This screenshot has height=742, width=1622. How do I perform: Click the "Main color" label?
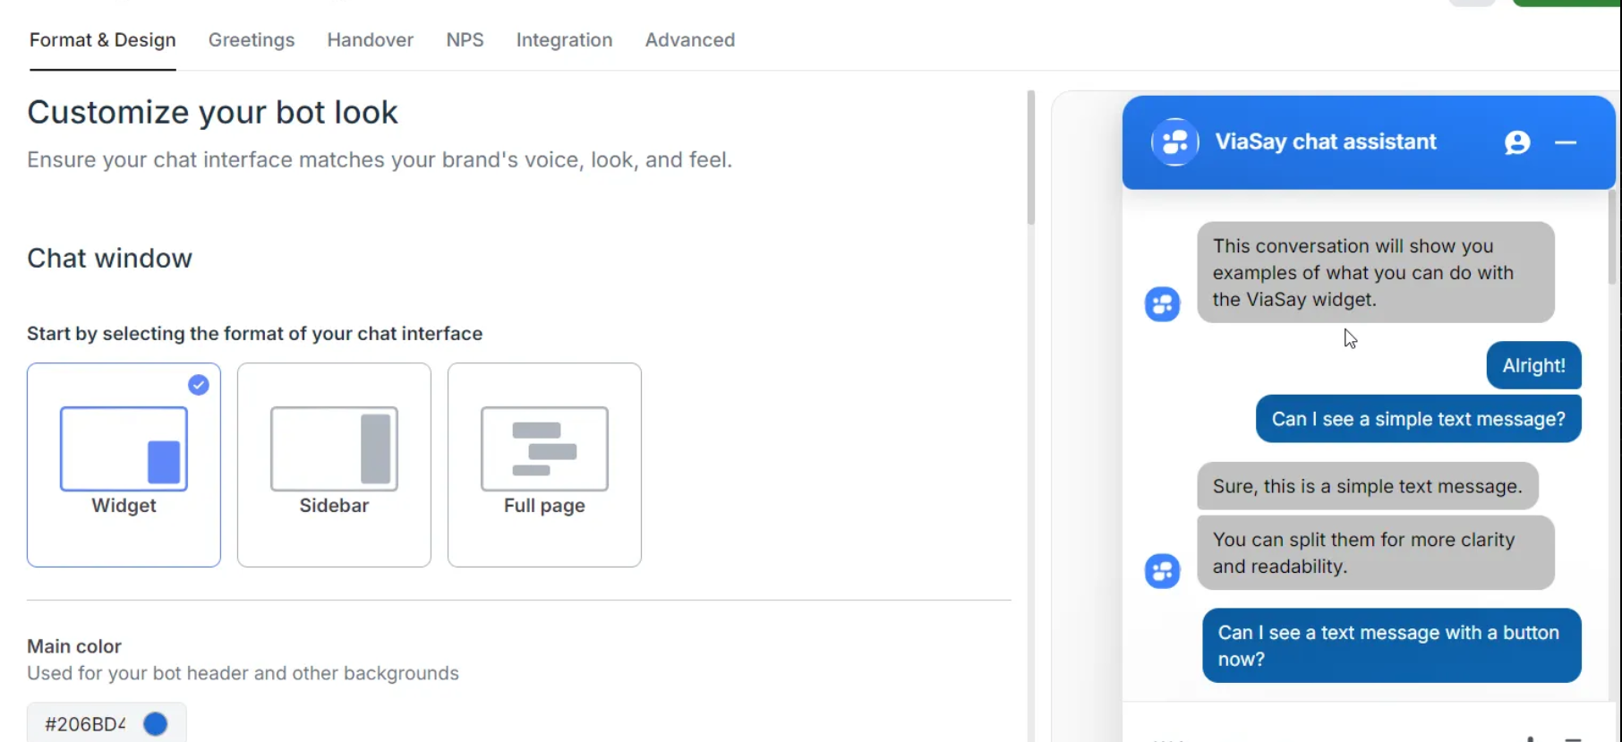coord(74,646)
